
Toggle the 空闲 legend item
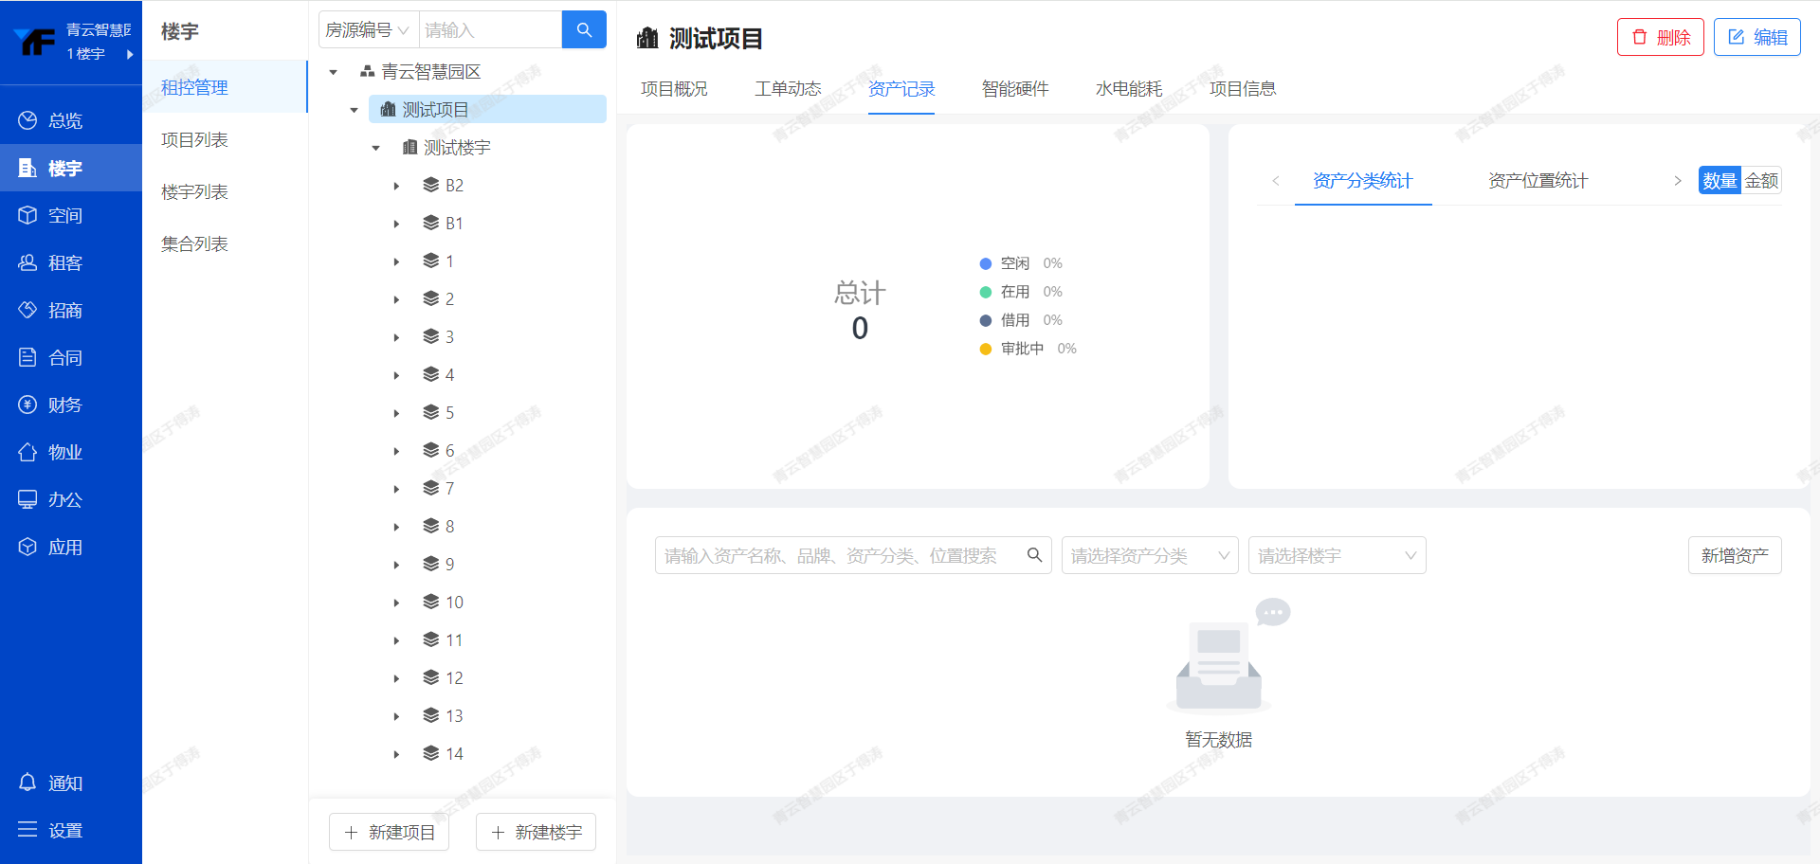click(x=1014, y=263)
